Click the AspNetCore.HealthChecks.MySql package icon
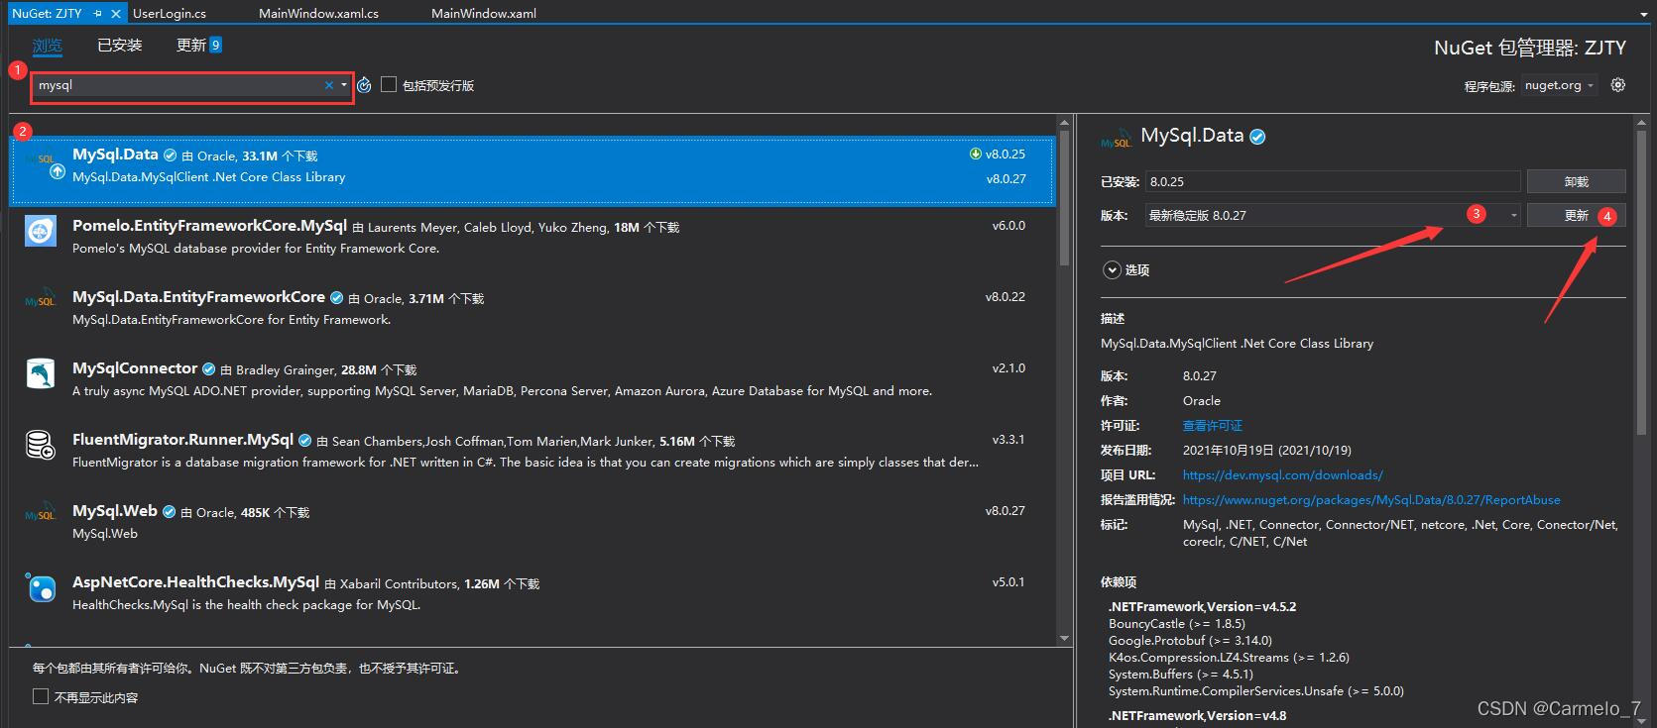1657x728 pixels. (41, 587)
